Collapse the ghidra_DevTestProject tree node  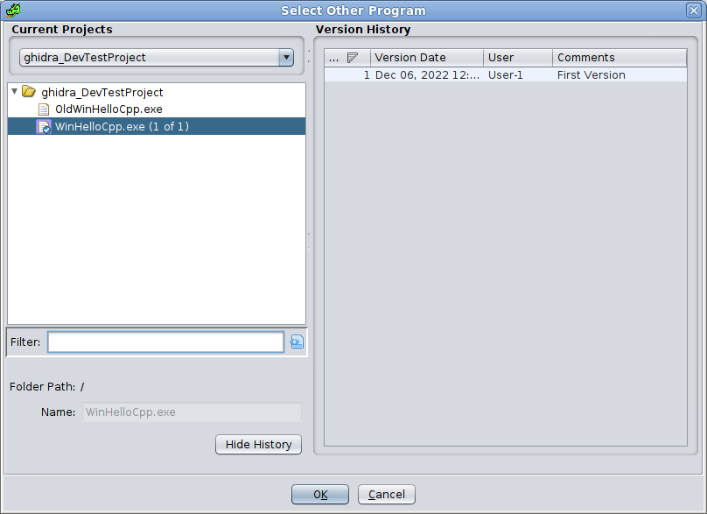click(15, 92)
